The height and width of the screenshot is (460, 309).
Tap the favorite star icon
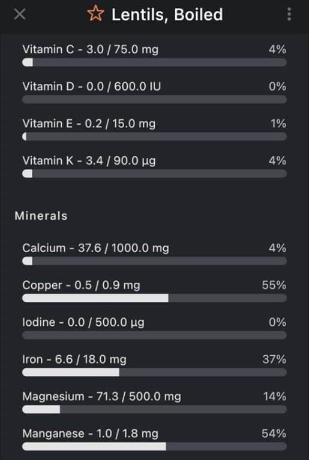pyautogui.click(x=95, y=14)
